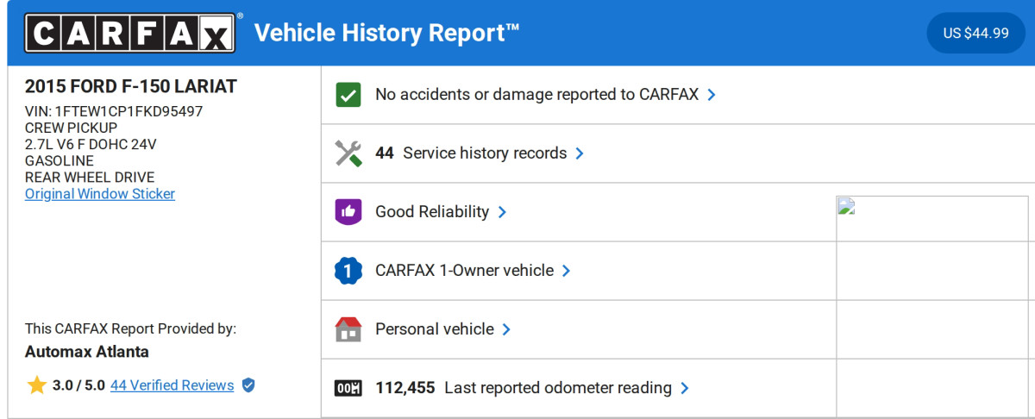The width and height of the screenshot is (1035, 419).
Task: Click the wrench and screwdriver service icon
Action: point(348,153)
